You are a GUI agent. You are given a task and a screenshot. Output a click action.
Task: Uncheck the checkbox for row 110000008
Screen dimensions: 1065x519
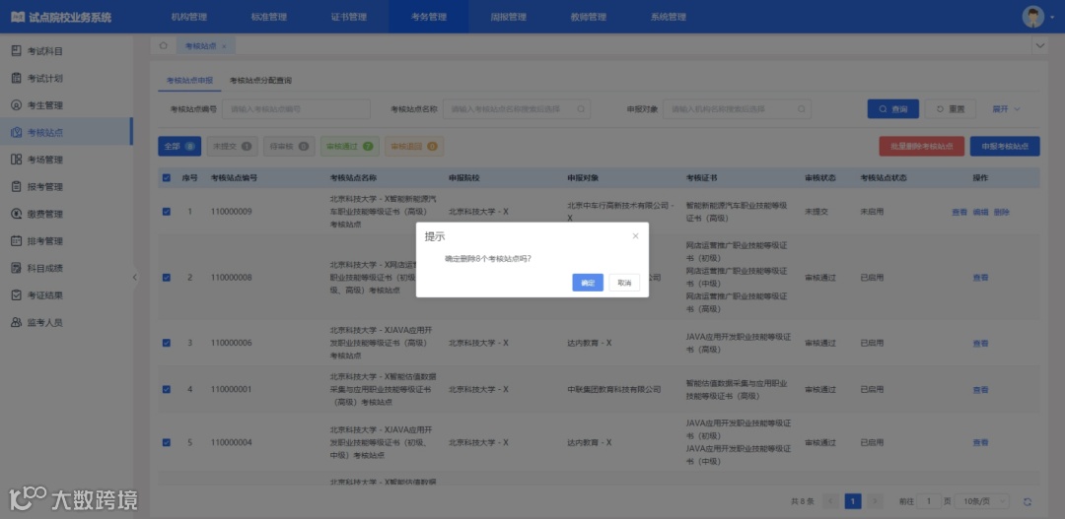(167, 278)
